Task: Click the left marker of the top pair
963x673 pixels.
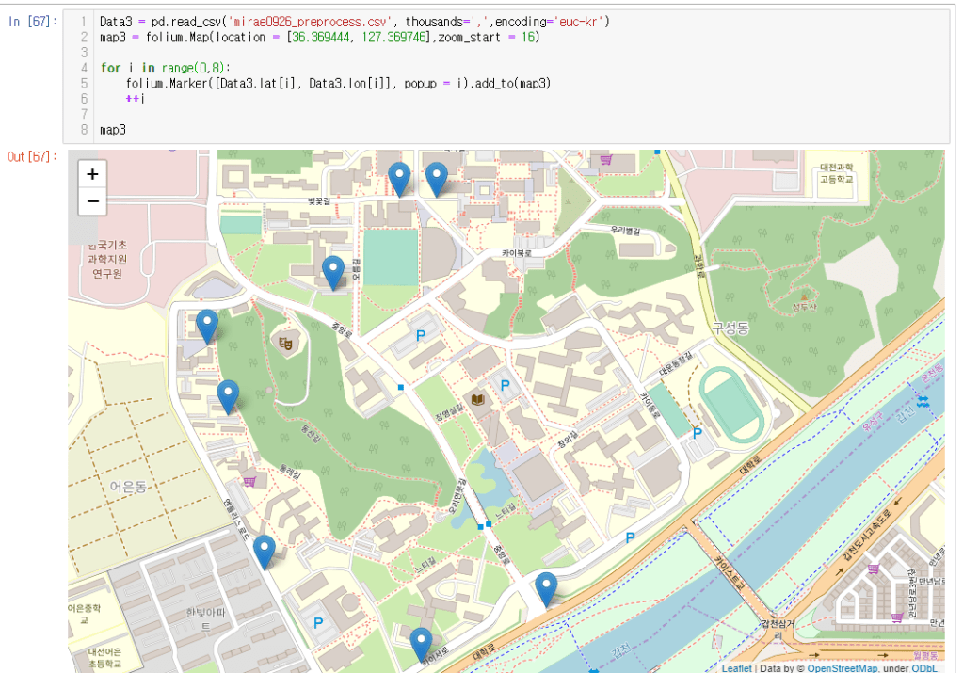Action: point(399,178)
